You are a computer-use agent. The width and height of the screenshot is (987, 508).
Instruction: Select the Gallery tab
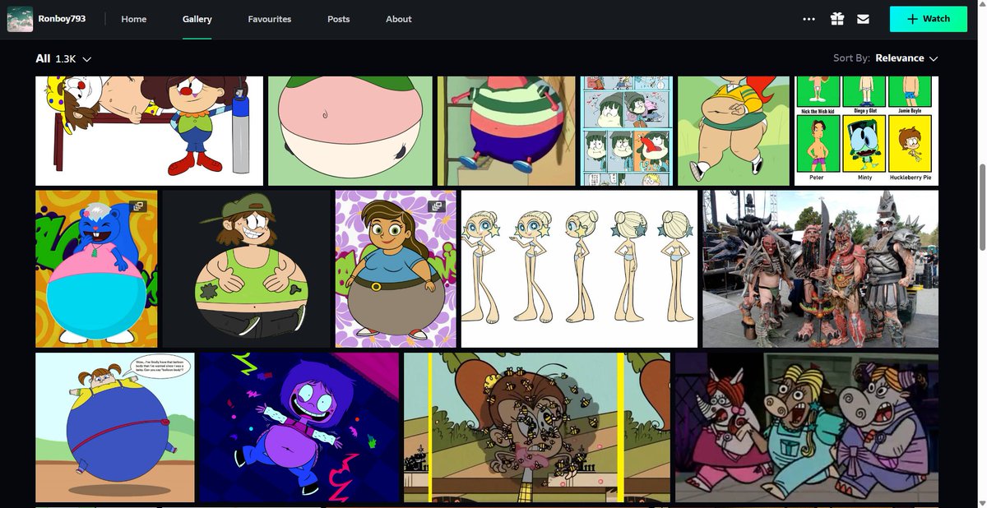197,19
